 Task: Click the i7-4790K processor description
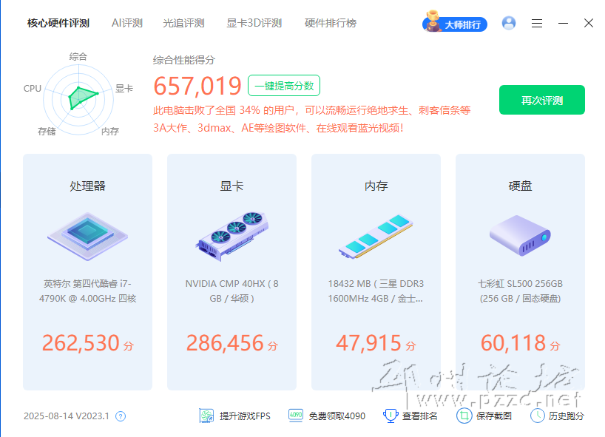pos(87,291)
